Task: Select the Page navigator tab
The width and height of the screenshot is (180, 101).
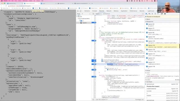Action: [x=78, y=14]
